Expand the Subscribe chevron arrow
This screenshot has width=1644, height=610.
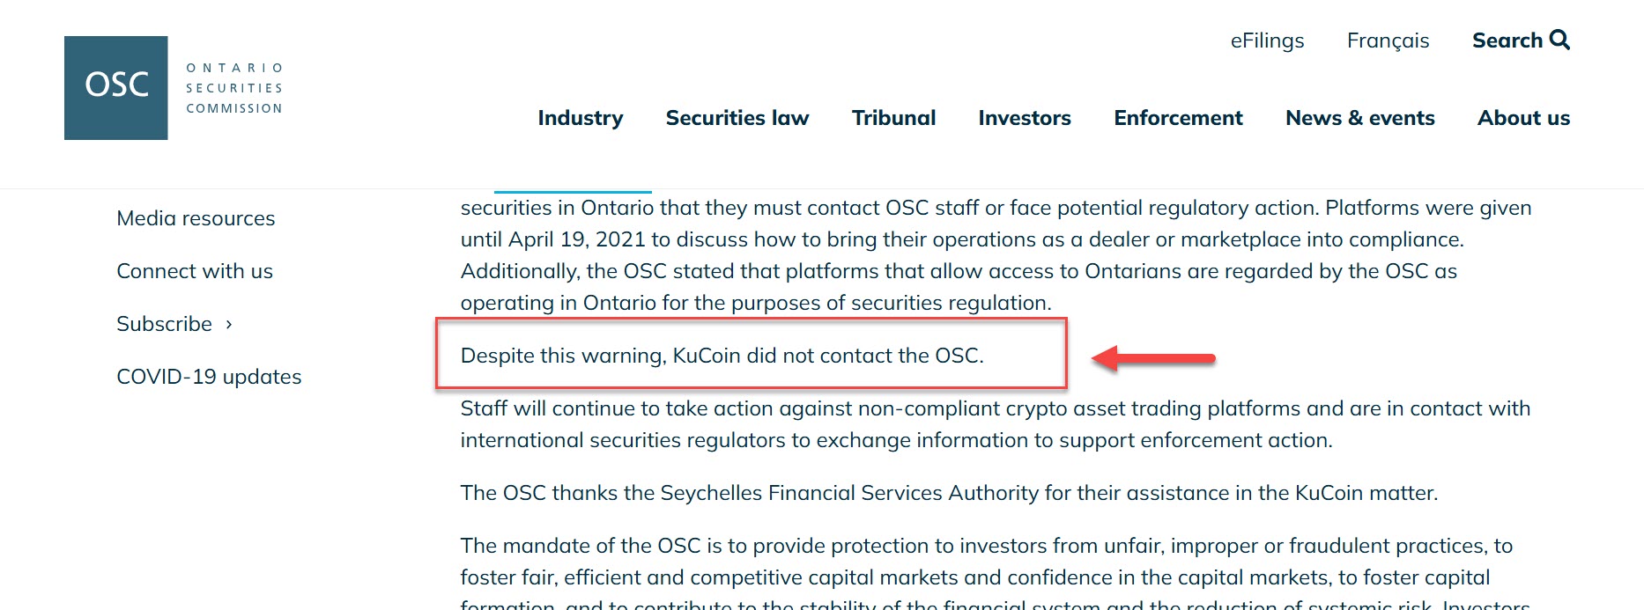point(229,324)
